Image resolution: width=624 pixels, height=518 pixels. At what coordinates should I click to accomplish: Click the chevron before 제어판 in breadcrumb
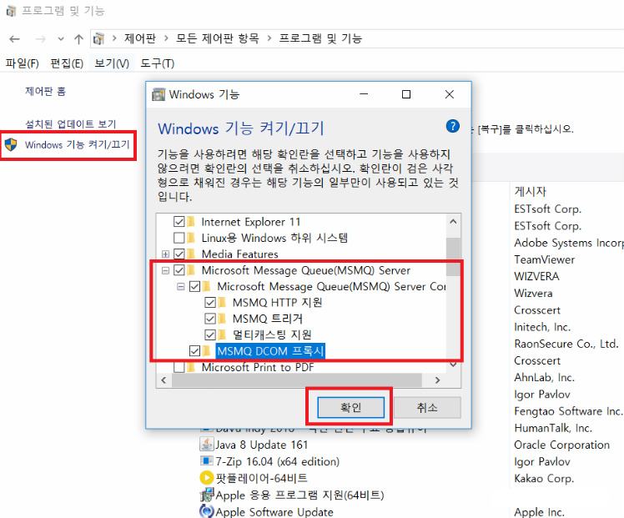coord(114,38)
